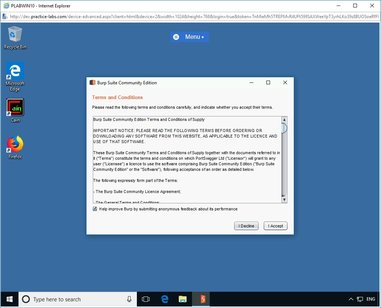Click the Burp icon in the dialog titlebar
The height and width of the screenshot is (308, 381).
tap(92, 82)
